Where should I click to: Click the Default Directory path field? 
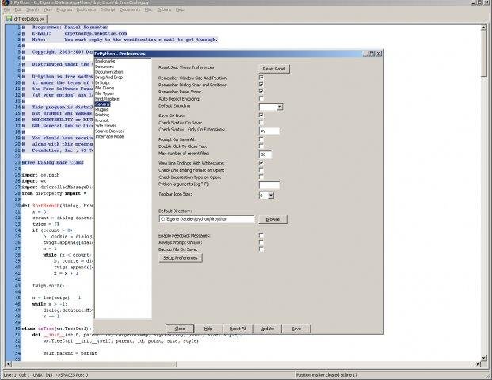pos(207,219)
